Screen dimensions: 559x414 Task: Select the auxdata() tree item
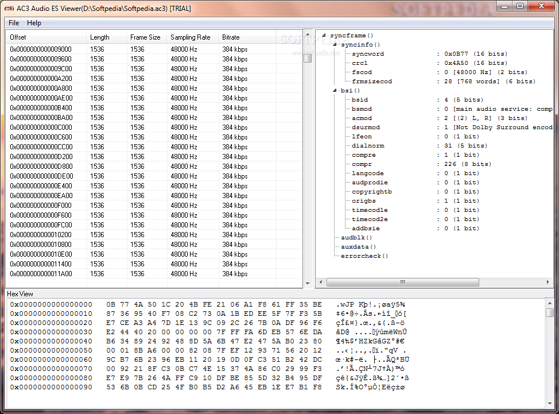tap(358, 247)
